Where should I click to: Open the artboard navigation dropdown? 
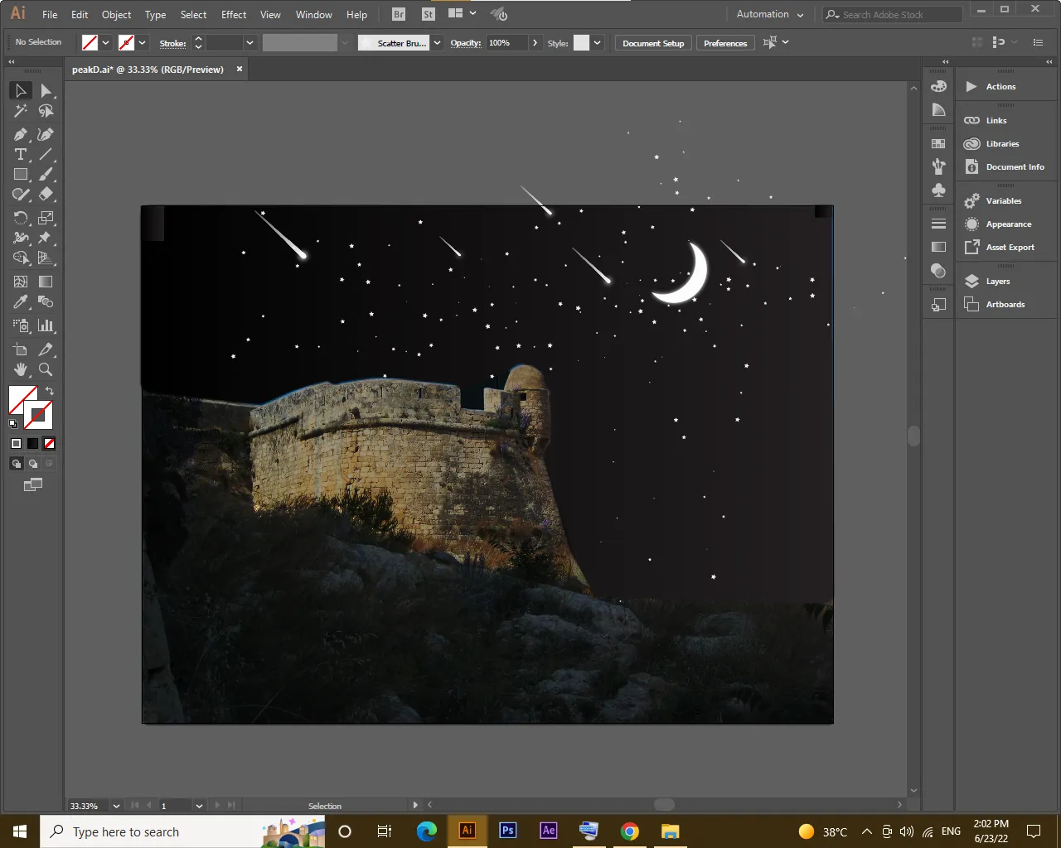coord(199,806)
